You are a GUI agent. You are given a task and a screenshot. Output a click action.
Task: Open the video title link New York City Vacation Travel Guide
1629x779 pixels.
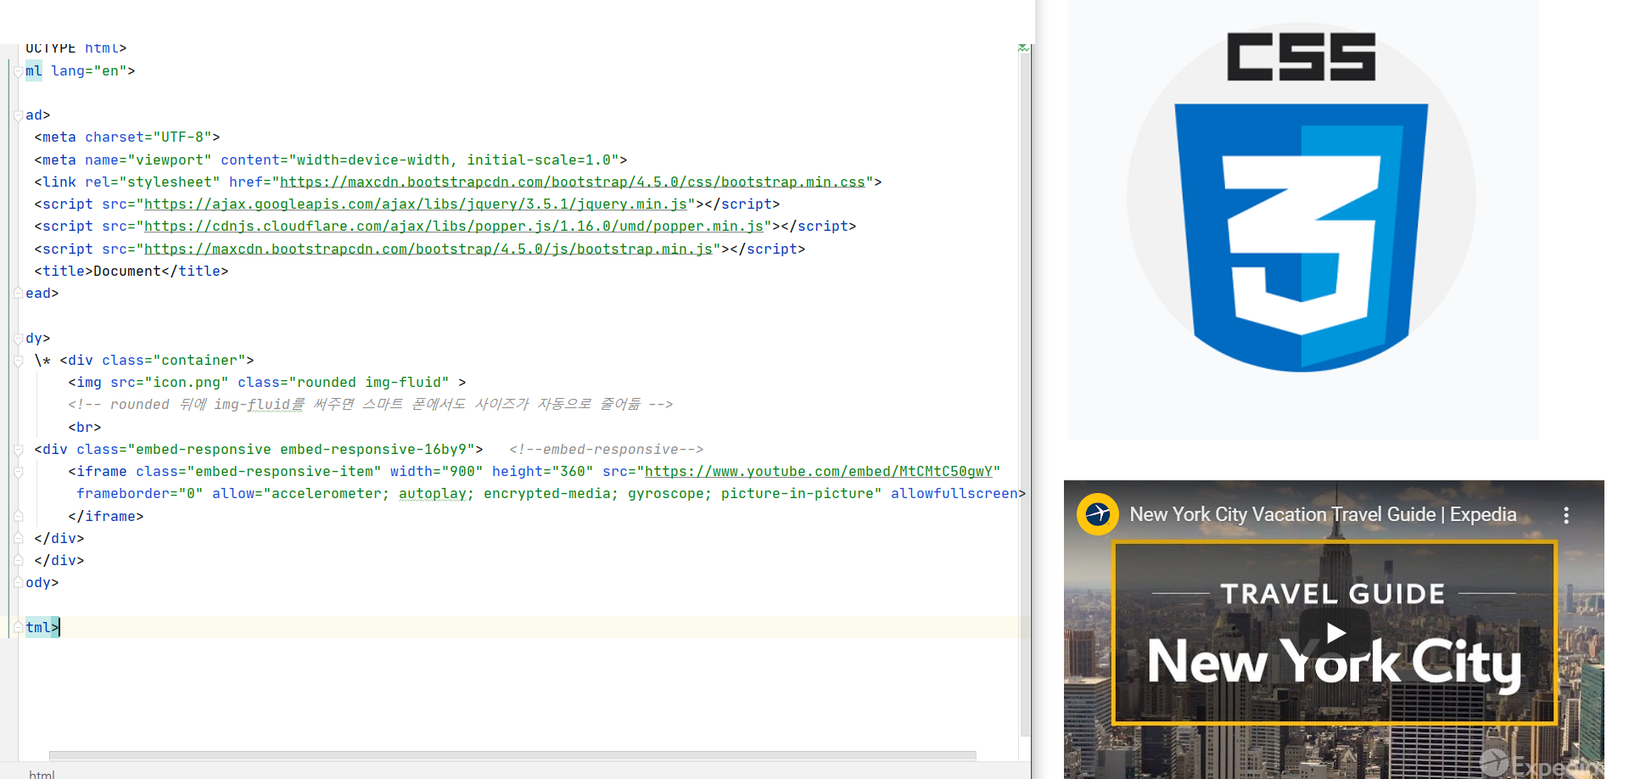click(x=1323, y=514)
